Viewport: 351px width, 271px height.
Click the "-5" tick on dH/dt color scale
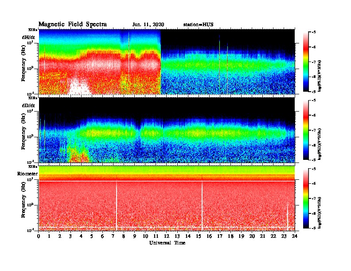[x=314, y=32]
